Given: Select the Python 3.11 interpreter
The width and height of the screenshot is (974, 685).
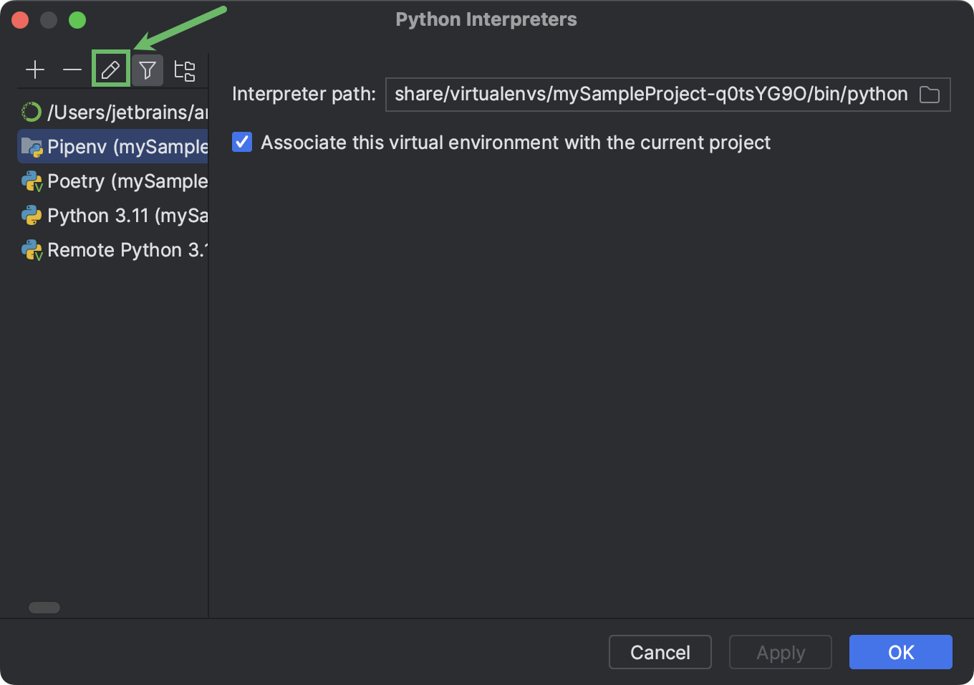Looking at the screenshot, I should [x=115, y=215].
